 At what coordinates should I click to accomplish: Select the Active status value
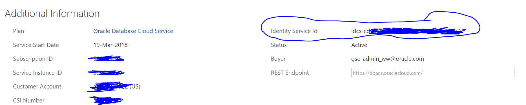(x=359, y=45)
